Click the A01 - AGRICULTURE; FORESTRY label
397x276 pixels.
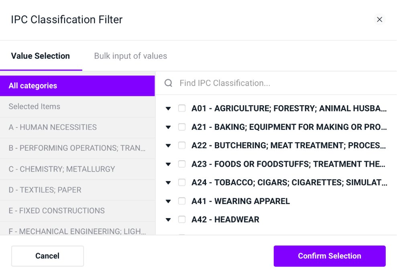289,108
